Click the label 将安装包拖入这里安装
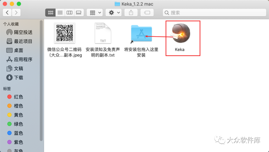The width and height of the screenshot is (269, 152). [141, 52]
